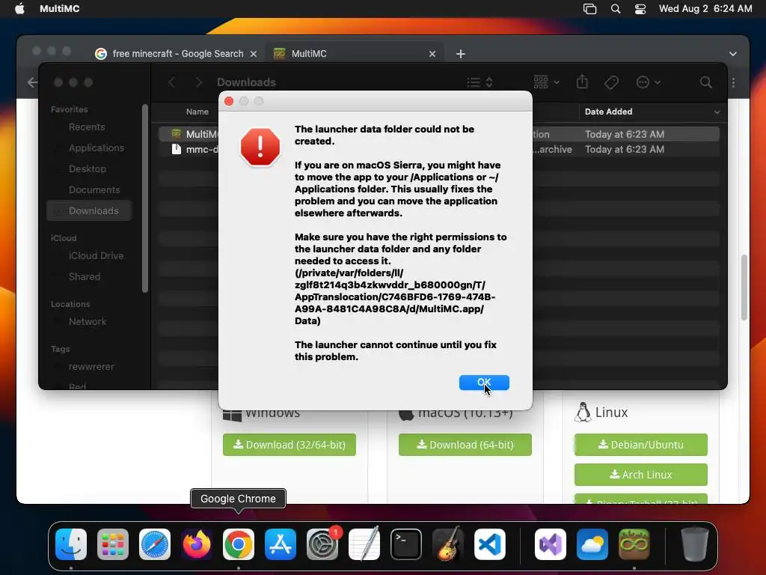Sort by Name column in Finder
This screenshot has width=766, height=575.
click(x=197, y=112)
